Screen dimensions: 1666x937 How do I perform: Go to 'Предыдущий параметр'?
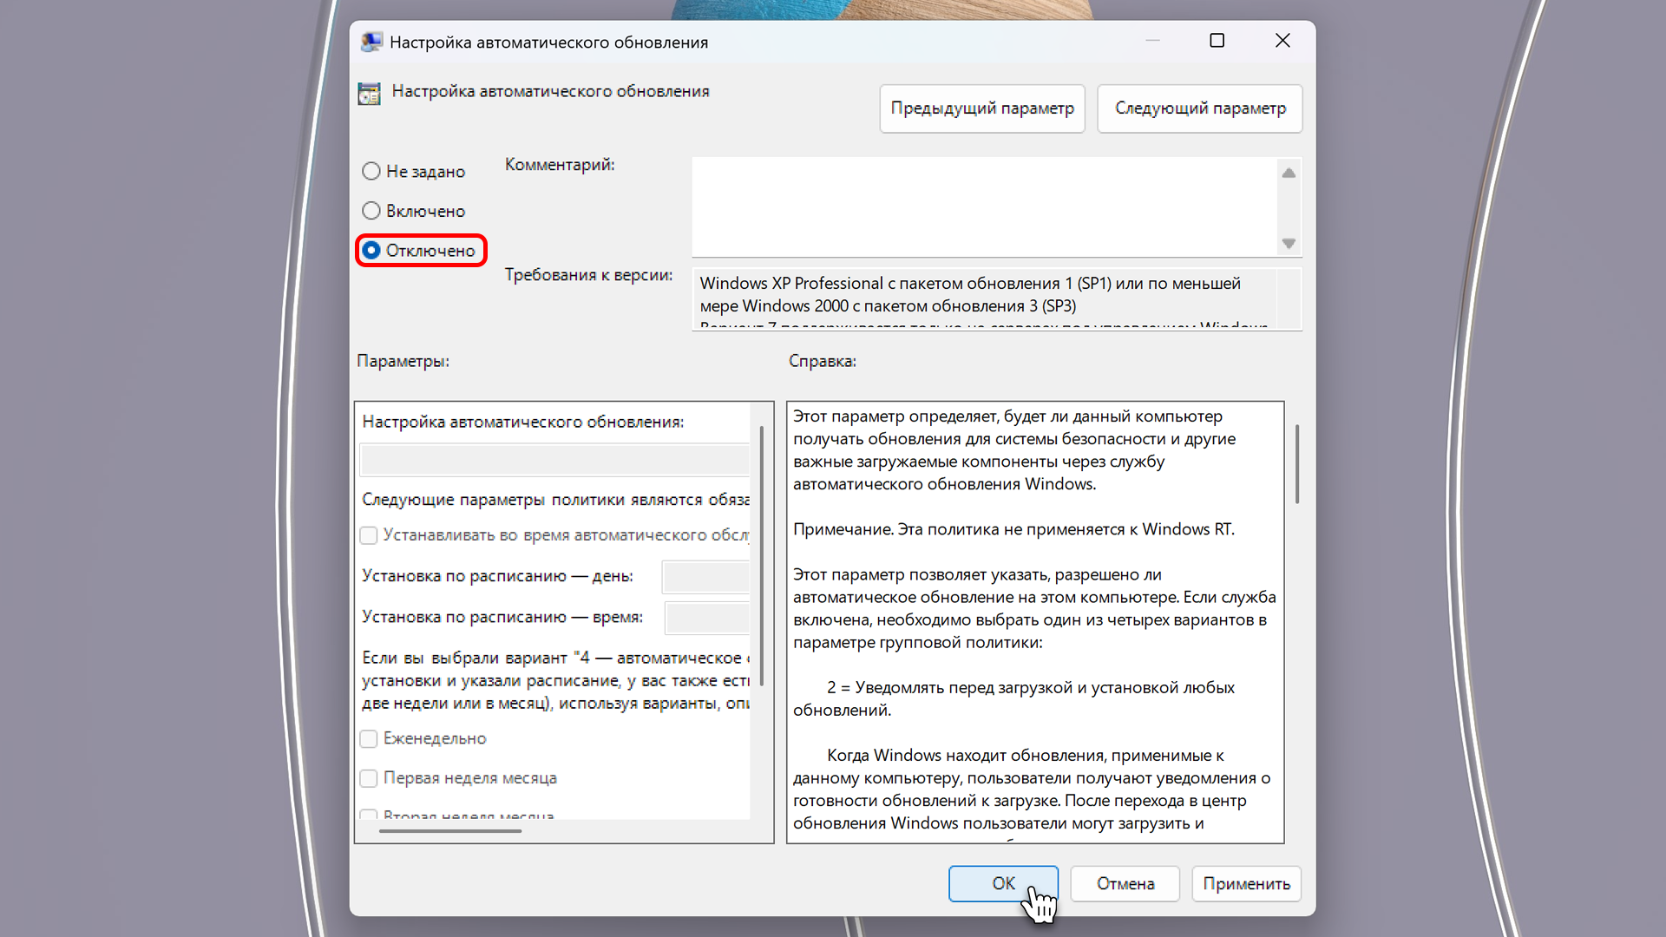click(x=982, y=108)
